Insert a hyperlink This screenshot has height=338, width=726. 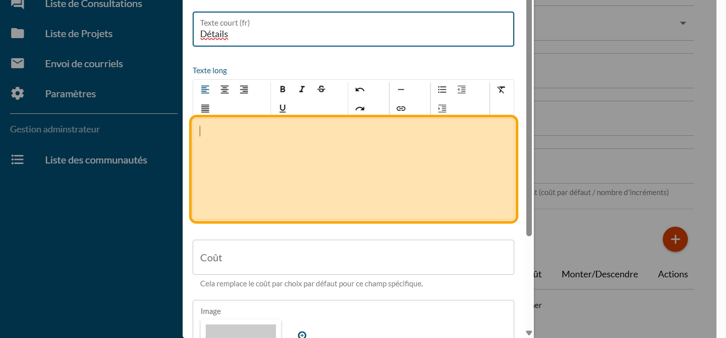(401, 108)
